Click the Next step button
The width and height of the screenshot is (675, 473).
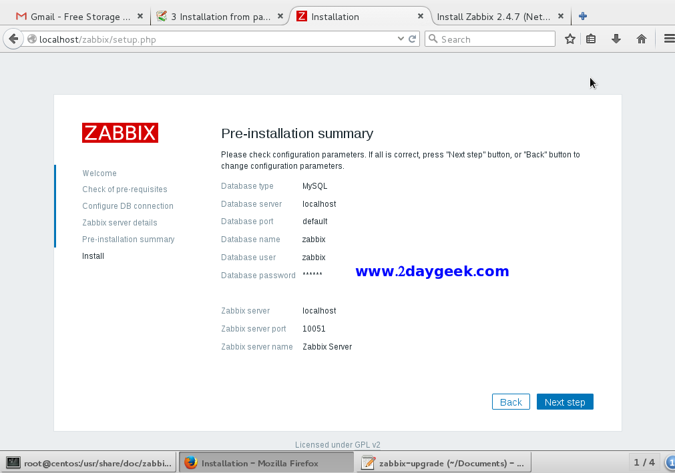click(x=565, y=402)
